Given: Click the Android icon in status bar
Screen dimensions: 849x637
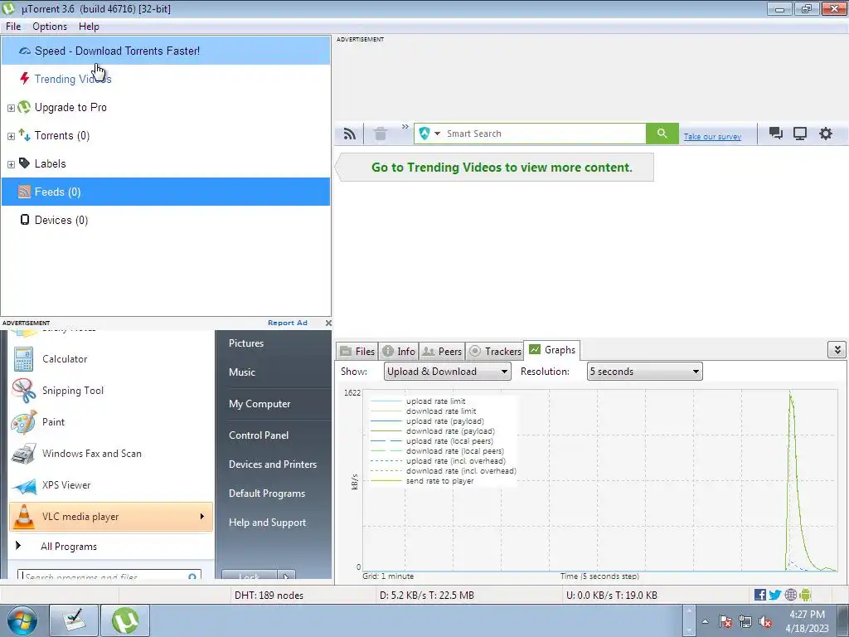Looking at the screenshot, I should 805,595.
